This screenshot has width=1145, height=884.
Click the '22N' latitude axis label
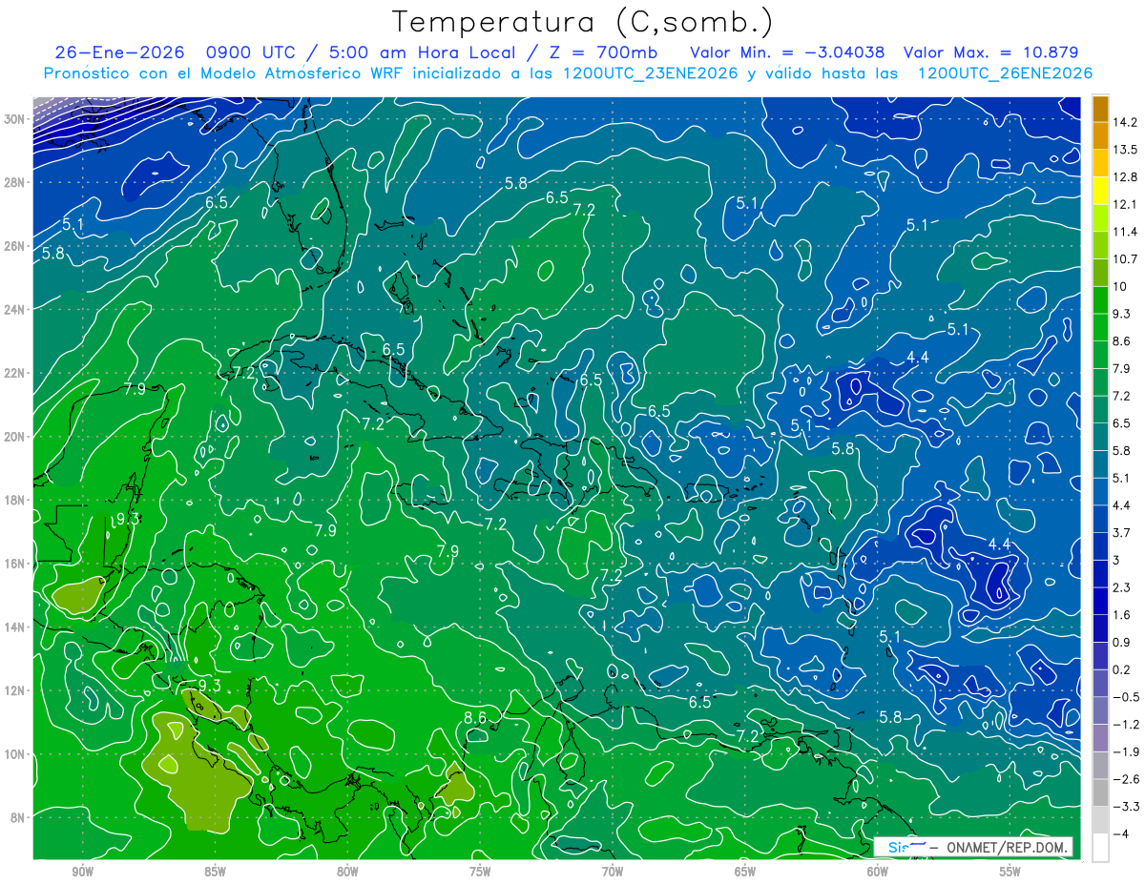pyautogui.click(x=14, y=372)
